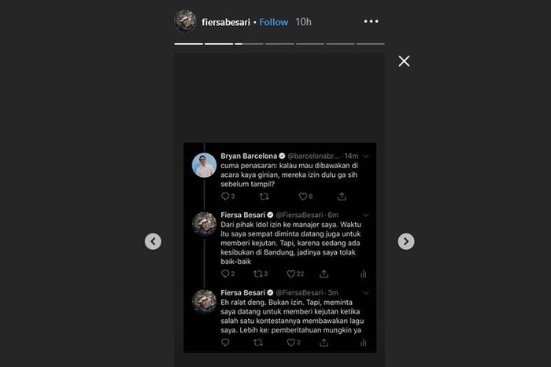This screenshot has height=367, width=551.
Task: Open the fiersabesari username profile link
Action: pos(227,22)
